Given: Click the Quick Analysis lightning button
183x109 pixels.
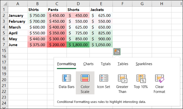Looking at the screenshot, I should [117, 52].
